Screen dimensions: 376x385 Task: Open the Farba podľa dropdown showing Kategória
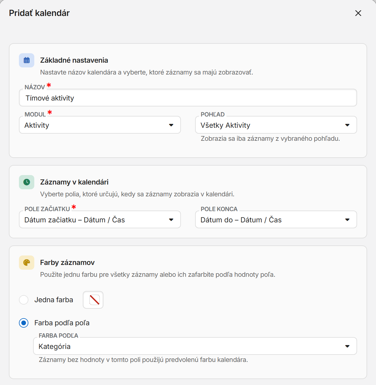(195, 346)
